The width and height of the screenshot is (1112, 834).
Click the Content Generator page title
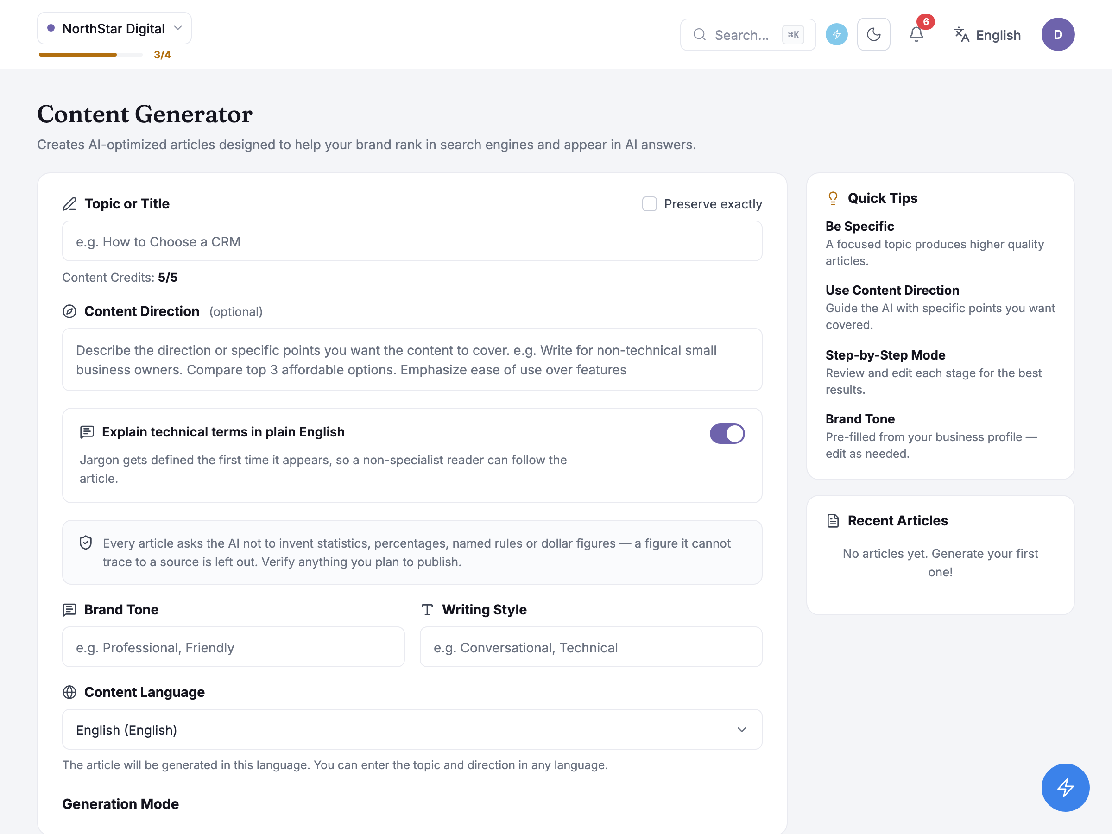(145, 114)
